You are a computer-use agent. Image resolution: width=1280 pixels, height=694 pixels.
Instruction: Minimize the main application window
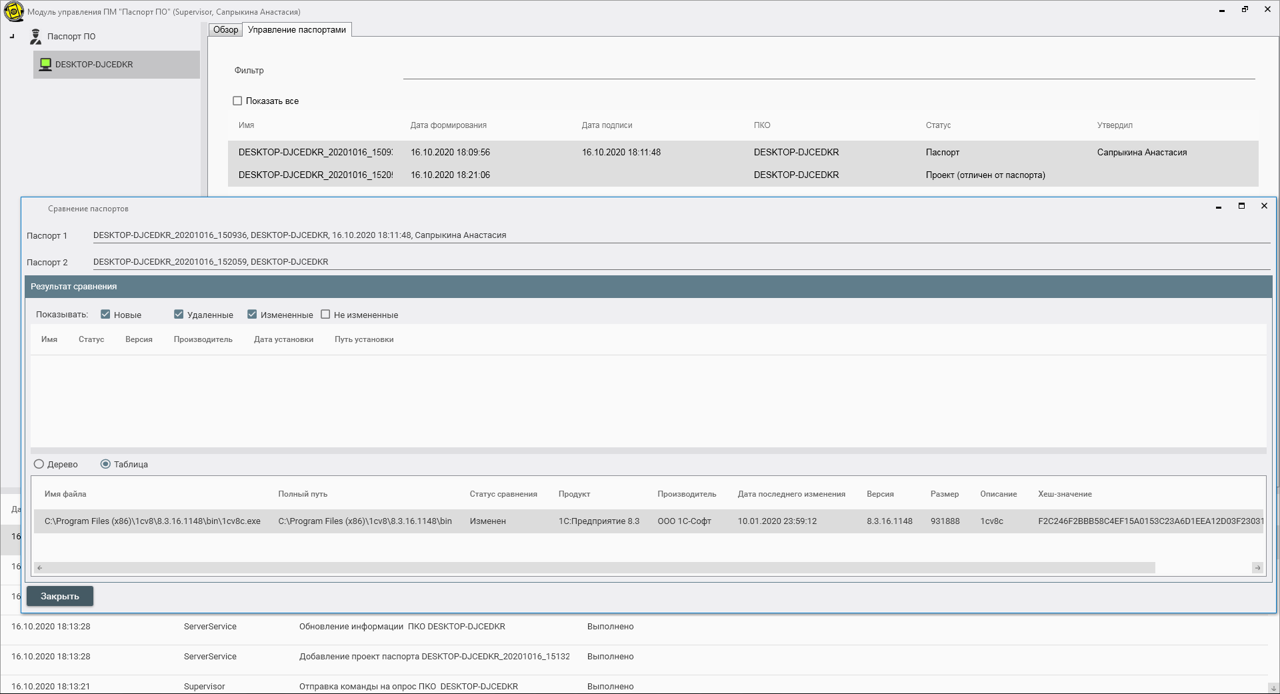coord(1222,10)
